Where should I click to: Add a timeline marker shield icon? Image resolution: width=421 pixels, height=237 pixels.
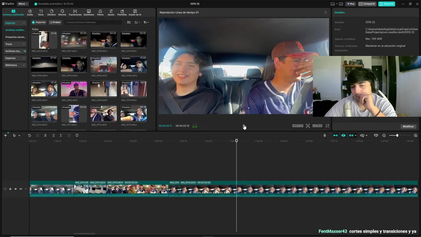(77, 135)
